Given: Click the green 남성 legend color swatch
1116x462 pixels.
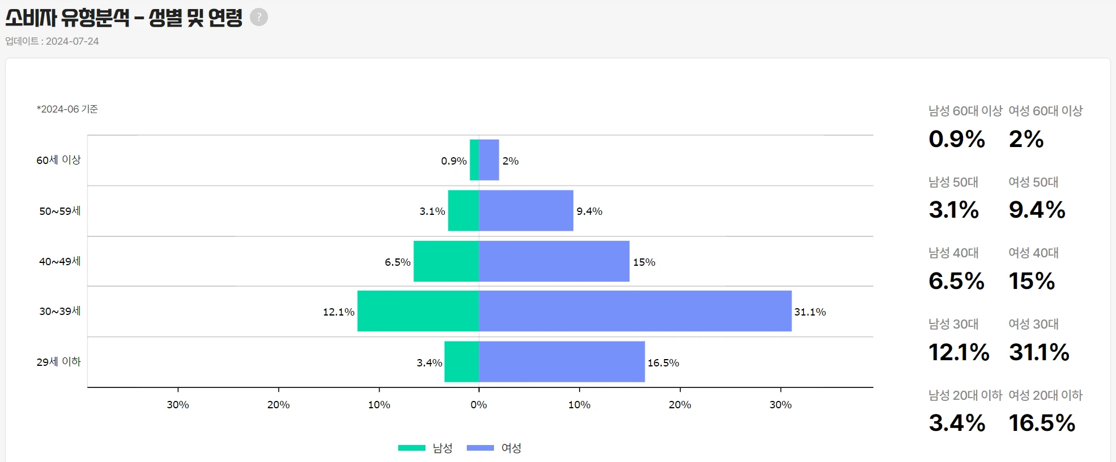Looking at the screenshot, I should coord(412,448).
